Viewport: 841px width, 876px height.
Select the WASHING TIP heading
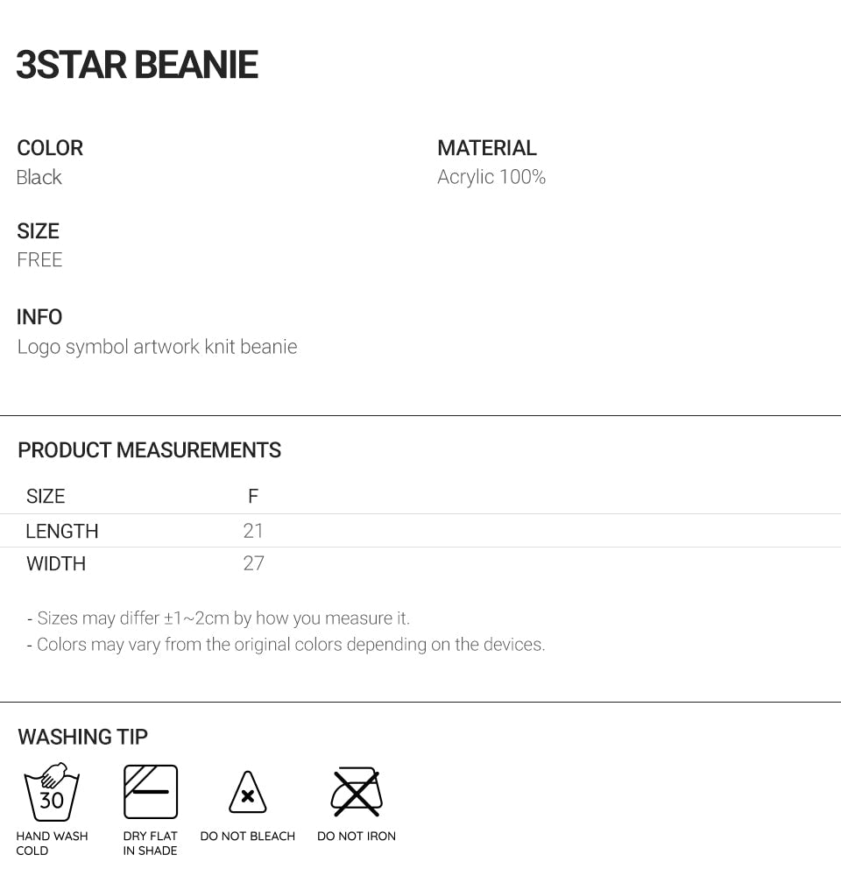[x=83, y=737]
